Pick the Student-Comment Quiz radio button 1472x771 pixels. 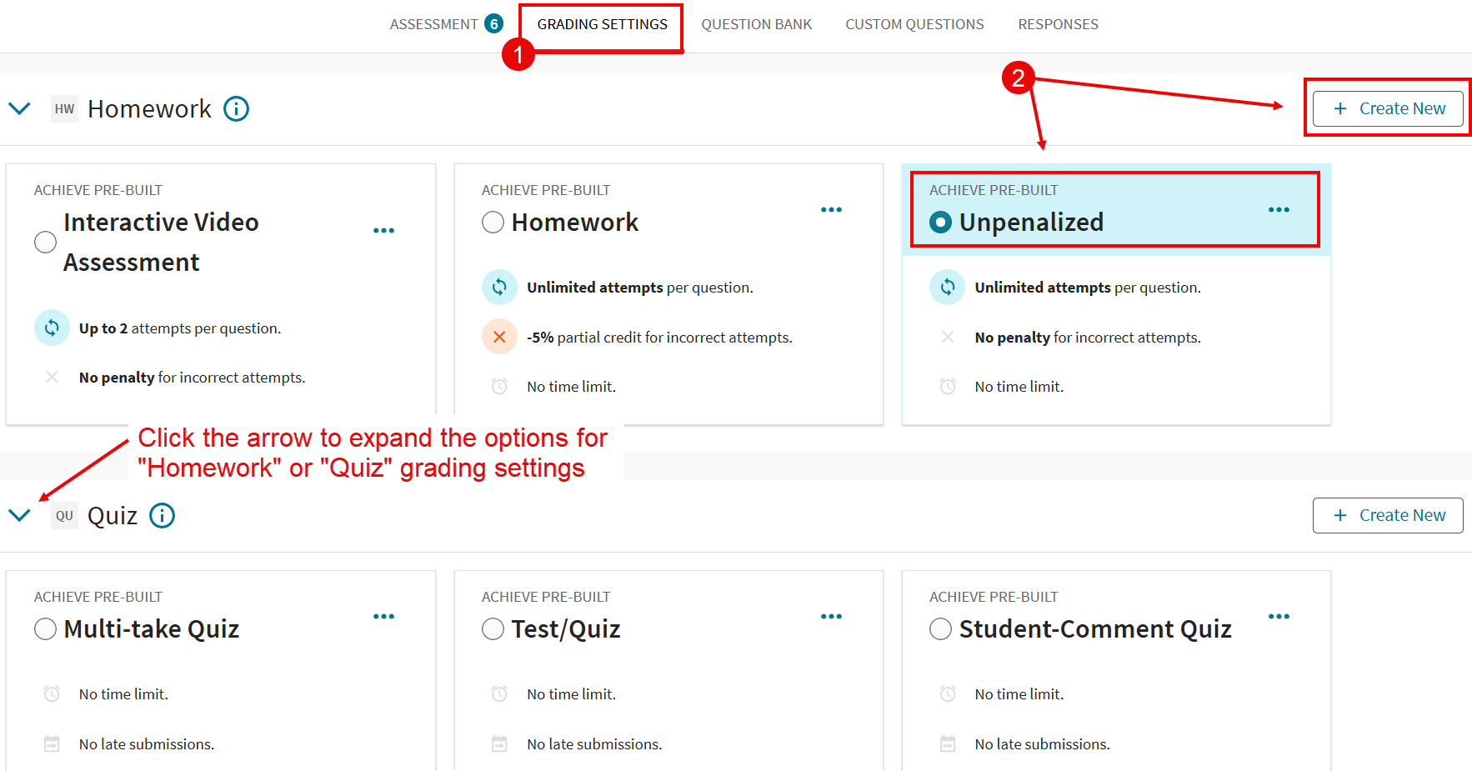(x=940, y=628)
